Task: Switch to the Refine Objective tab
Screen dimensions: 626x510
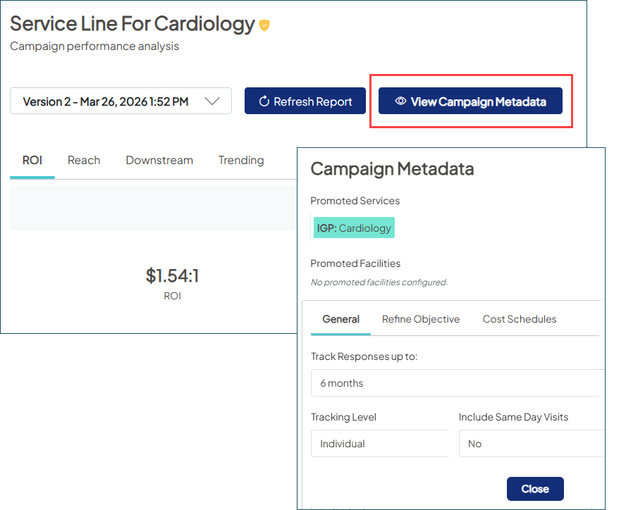Action: pyautogui.click(x=421, y=319)
